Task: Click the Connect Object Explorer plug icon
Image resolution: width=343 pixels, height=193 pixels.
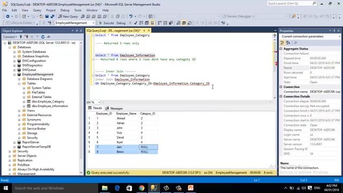Action: [x=21, y=37]
